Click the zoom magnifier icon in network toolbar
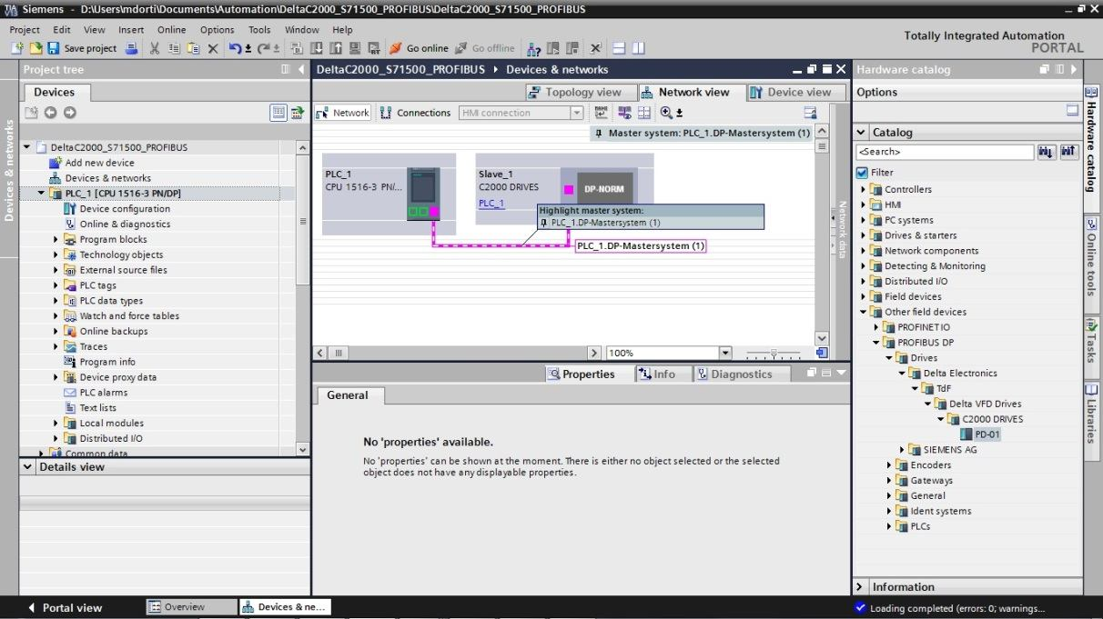 (x=667, y=113)
